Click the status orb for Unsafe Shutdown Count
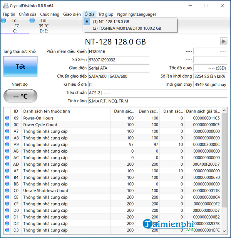Image resolution: width=231 pixels, height=238 pixels. point(7,190)
